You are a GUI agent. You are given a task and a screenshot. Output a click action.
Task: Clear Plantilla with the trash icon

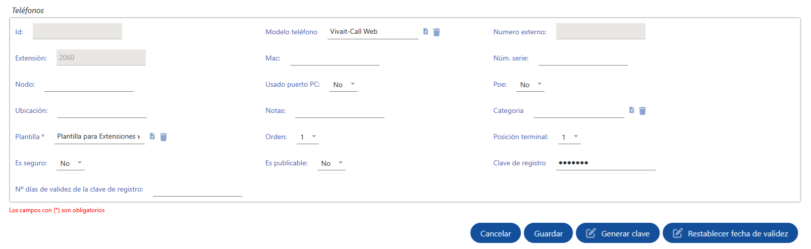point(164,137)
